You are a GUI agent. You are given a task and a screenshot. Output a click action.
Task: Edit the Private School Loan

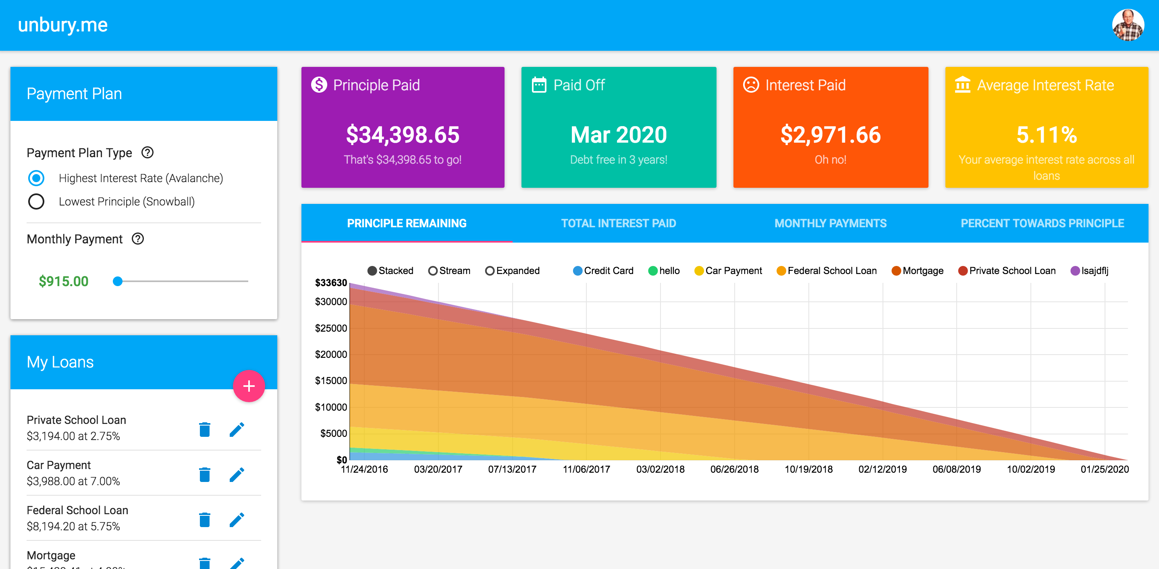tap(237, 430)
